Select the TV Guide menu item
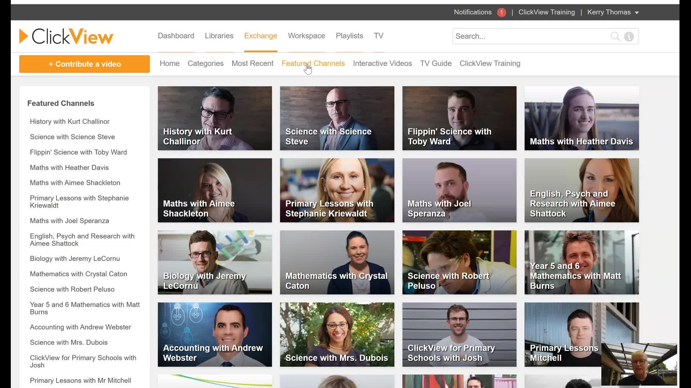The image size is (691, 388). click(435, 63)
